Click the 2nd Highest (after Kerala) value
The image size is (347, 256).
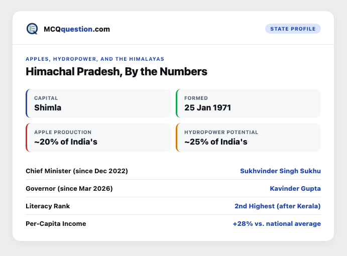tap(278, 206)
